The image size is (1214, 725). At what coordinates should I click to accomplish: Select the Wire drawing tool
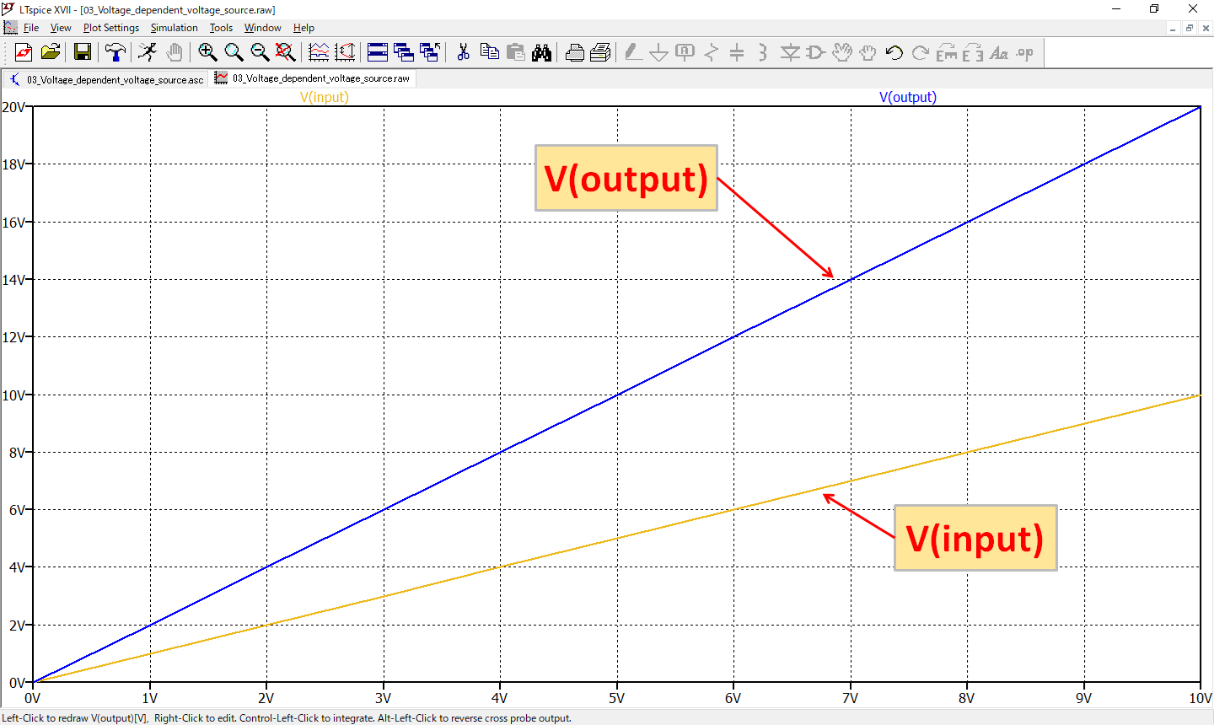pos(632,52)
